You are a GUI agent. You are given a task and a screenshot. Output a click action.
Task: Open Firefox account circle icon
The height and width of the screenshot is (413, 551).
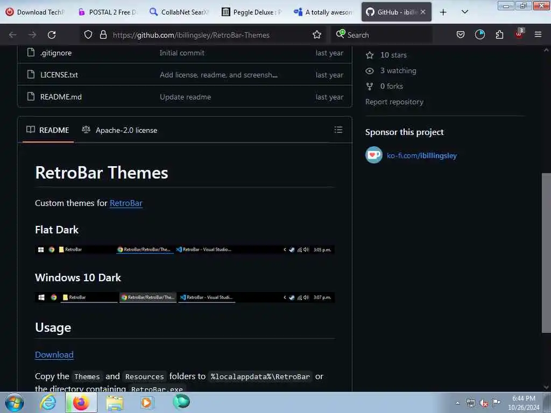(x=479, y=34)
